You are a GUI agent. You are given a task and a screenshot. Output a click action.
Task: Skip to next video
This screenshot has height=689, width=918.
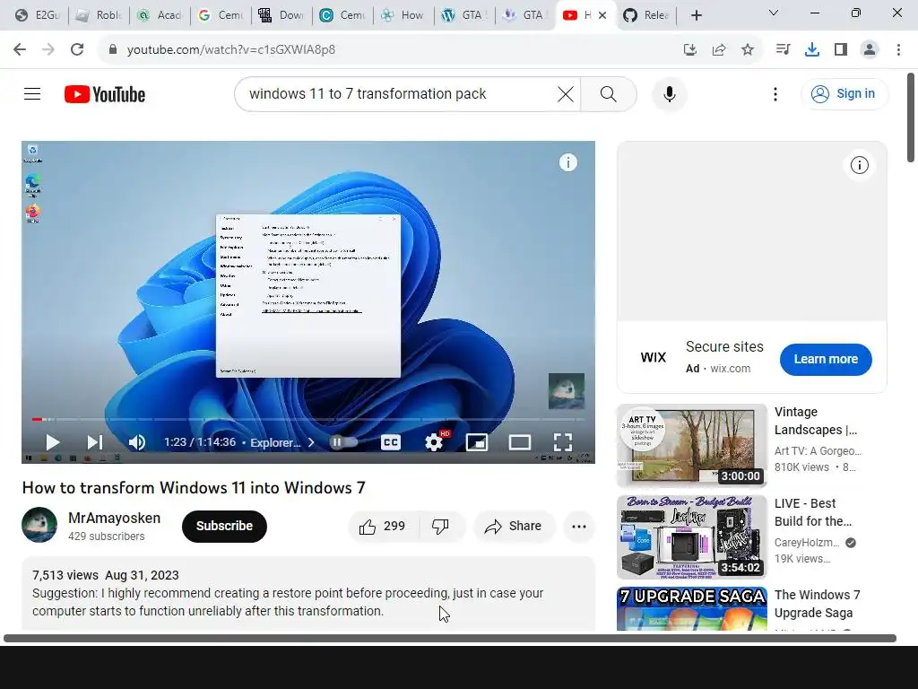click(95, 442)
